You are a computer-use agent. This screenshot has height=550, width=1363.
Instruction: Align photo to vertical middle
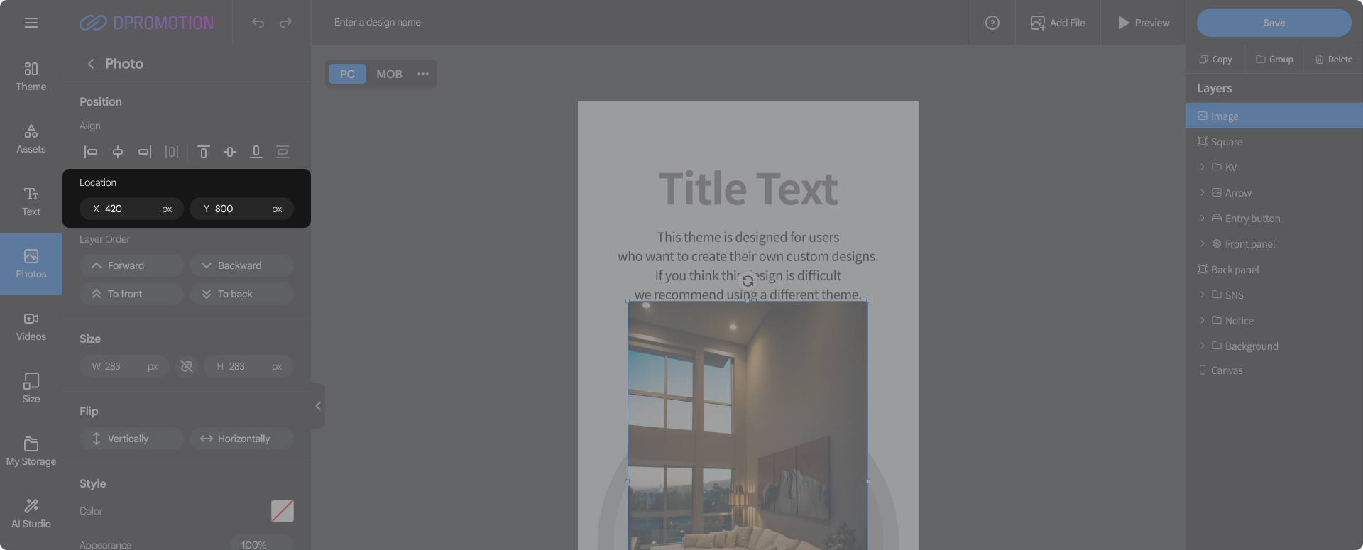(230, 152)
